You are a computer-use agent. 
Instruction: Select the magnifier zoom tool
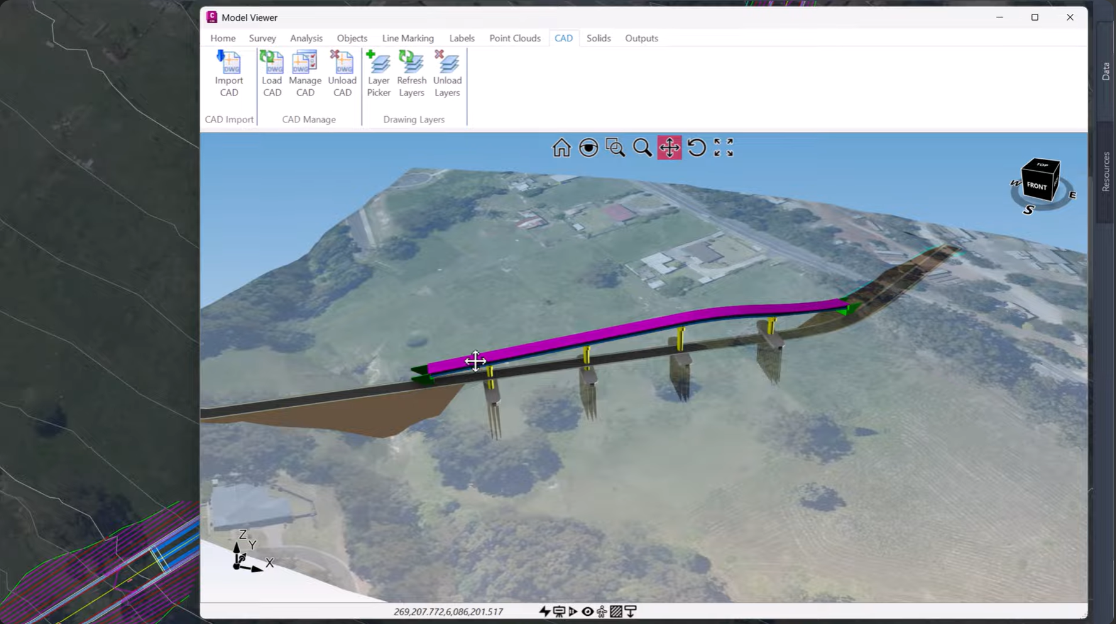click(x=642, y=148)
